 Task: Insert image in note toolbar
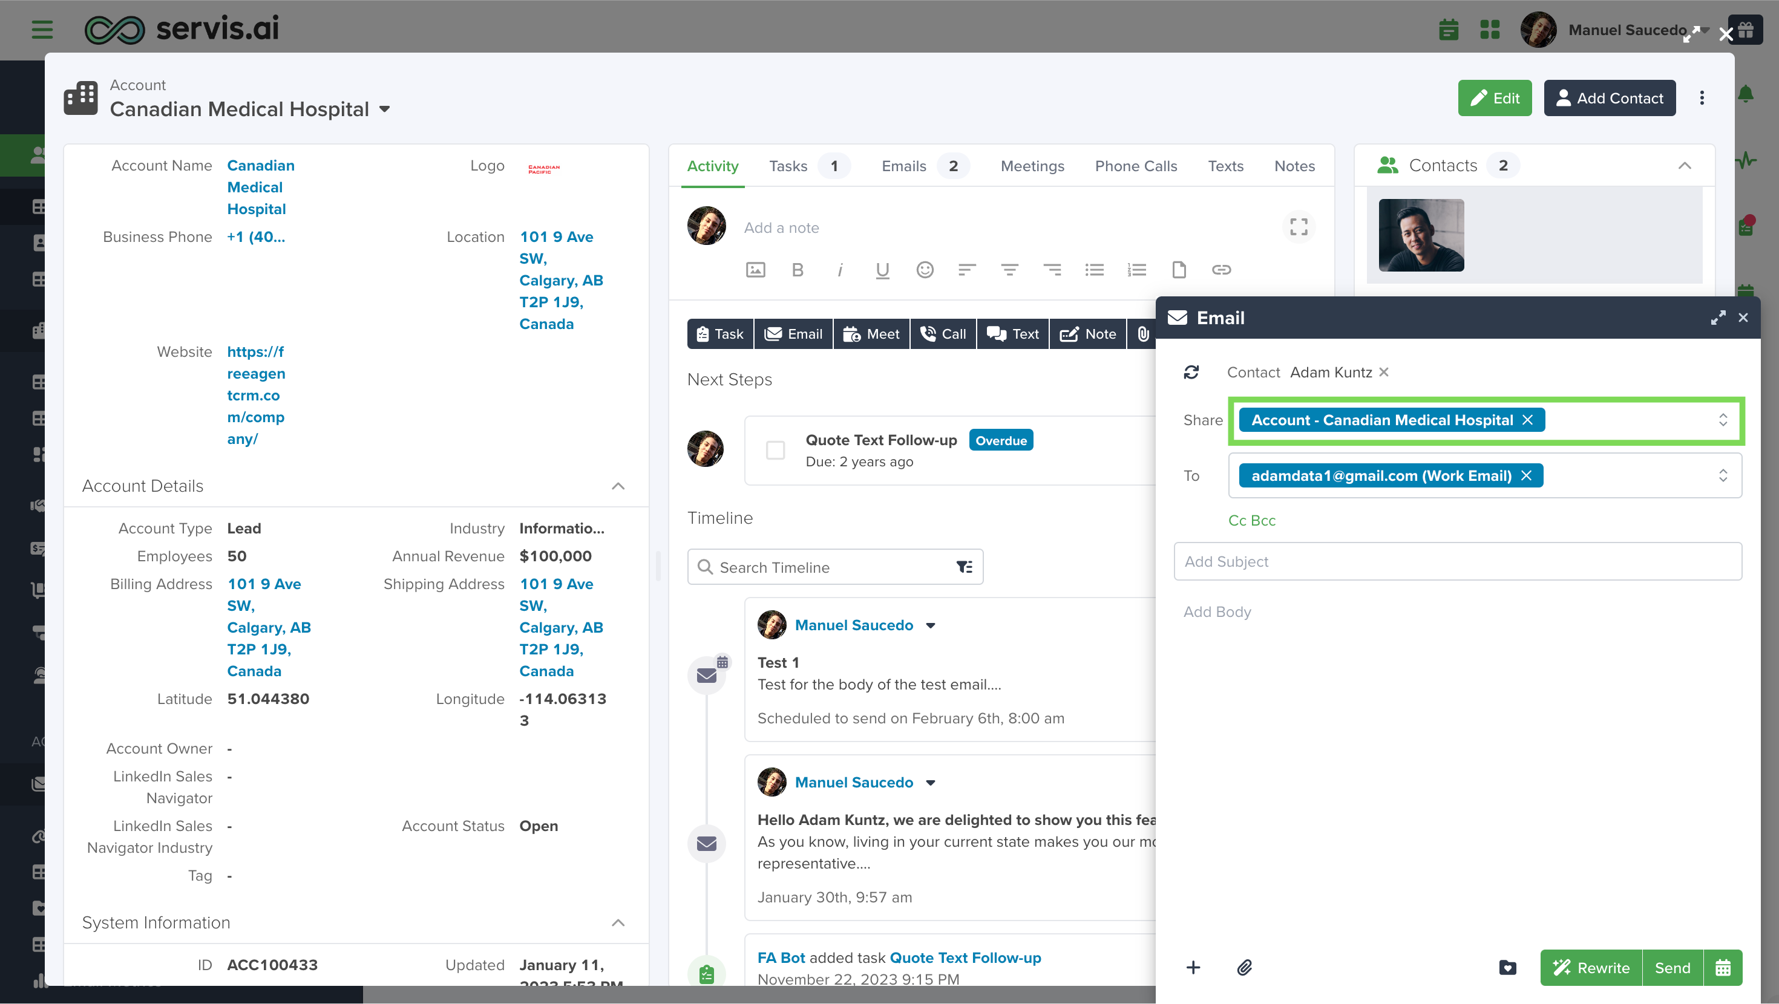[x=756, y=270]
